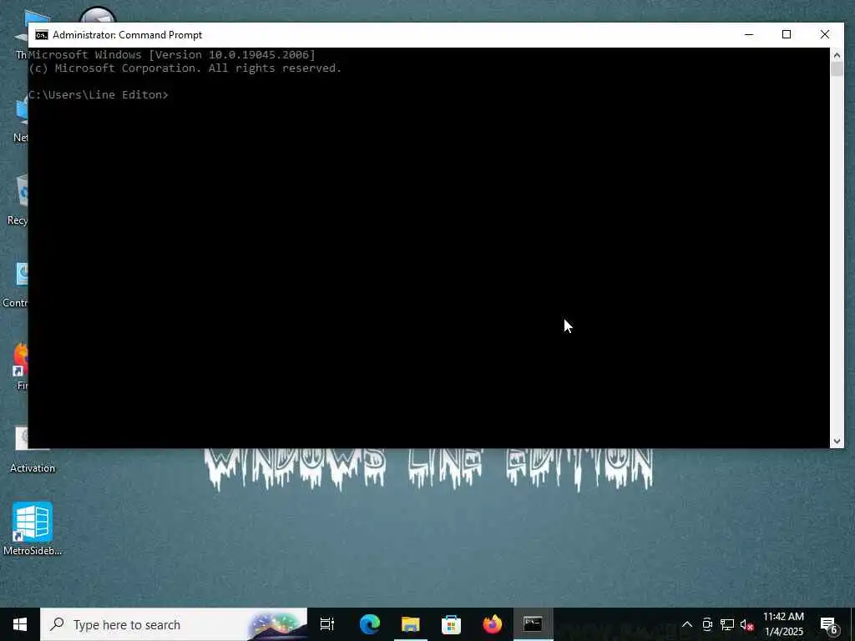Click the Meet Now tray icon
The width and height of the screenshot is (855, 641).
coord(707,624)
